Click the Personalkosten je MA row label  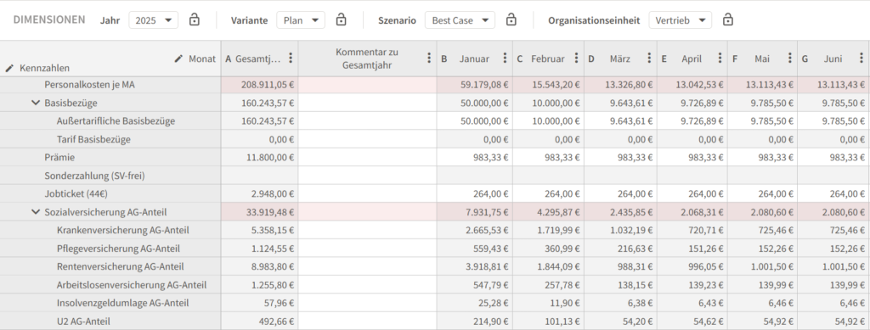[89, 85]
